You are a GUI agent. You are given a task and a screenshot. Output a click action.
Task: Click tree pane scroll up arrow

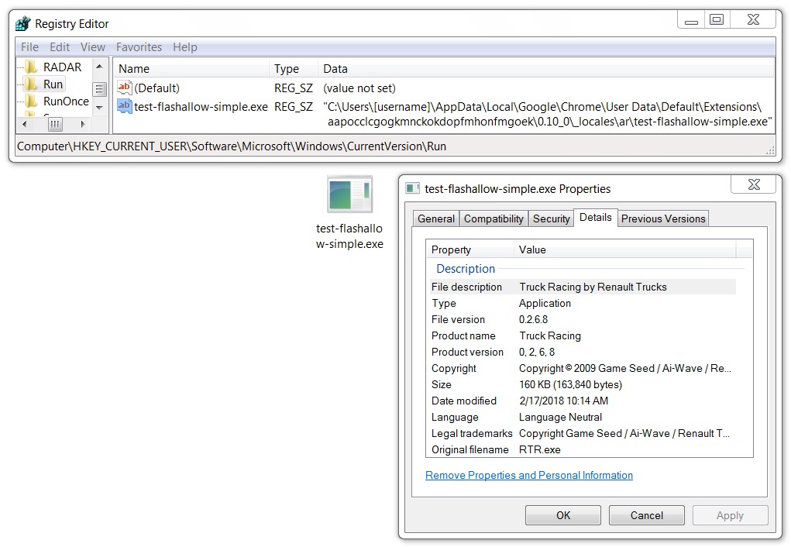(x=99, y=67)
